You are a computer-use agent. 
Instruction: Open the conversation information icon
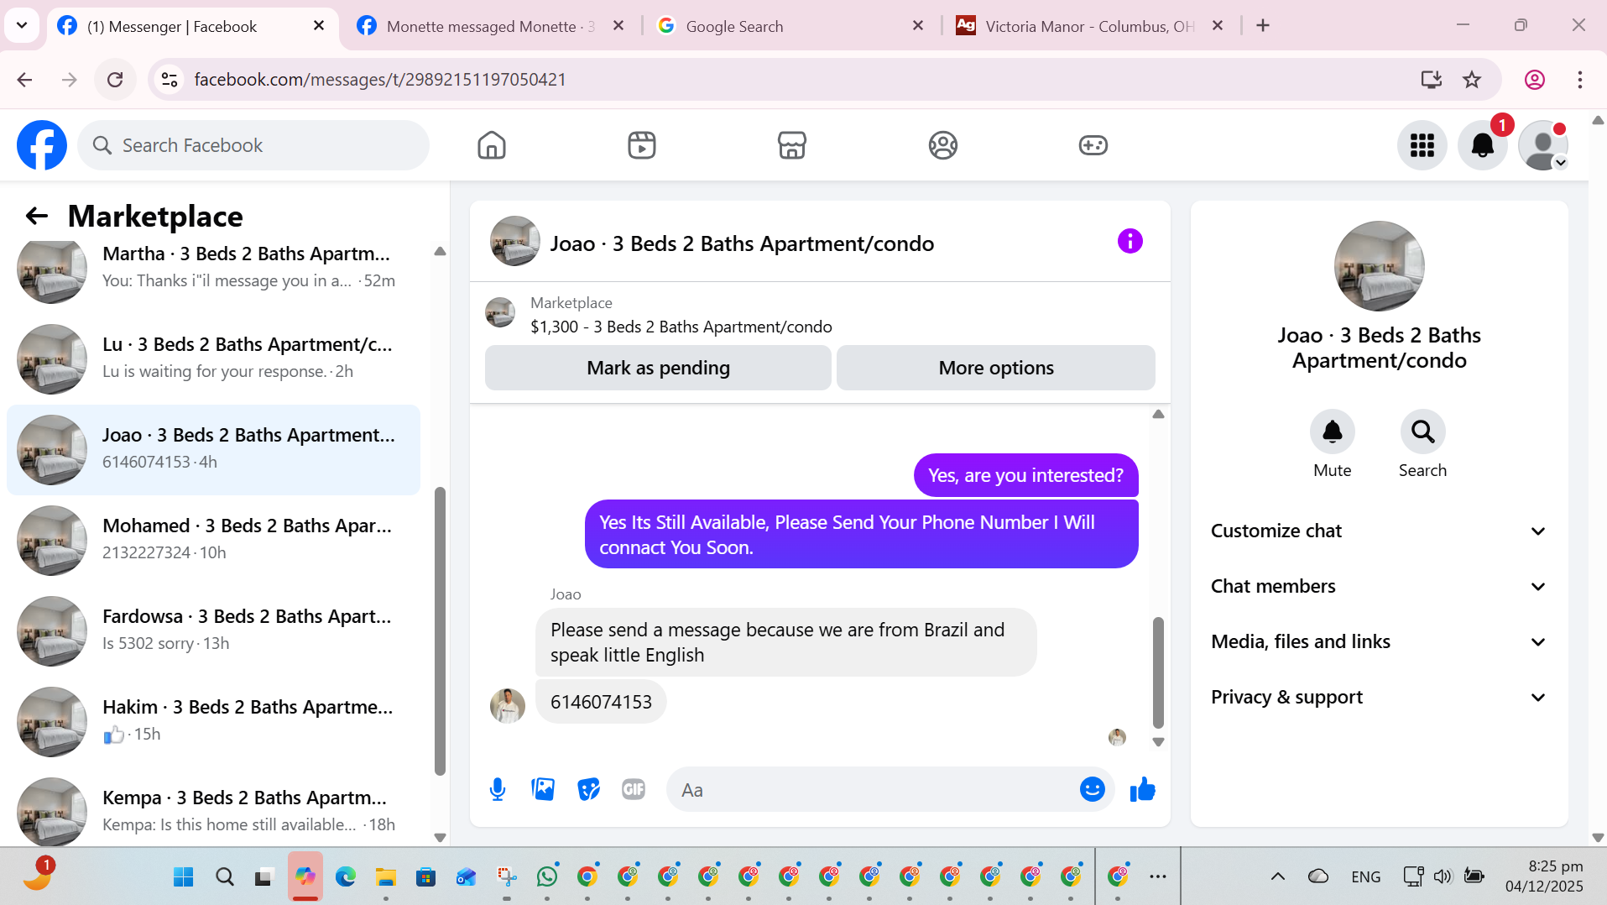coord(1130,242)
